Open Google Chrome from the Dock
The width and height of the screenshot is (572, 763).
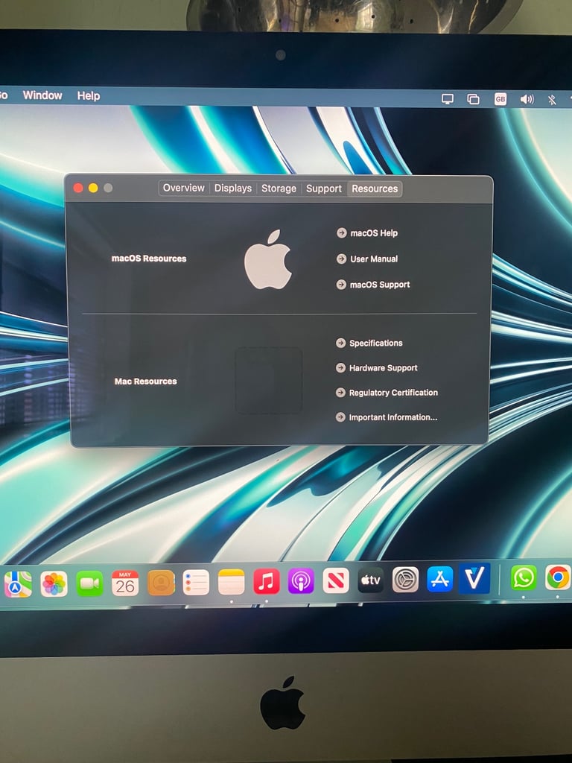(x=558, y=577)
